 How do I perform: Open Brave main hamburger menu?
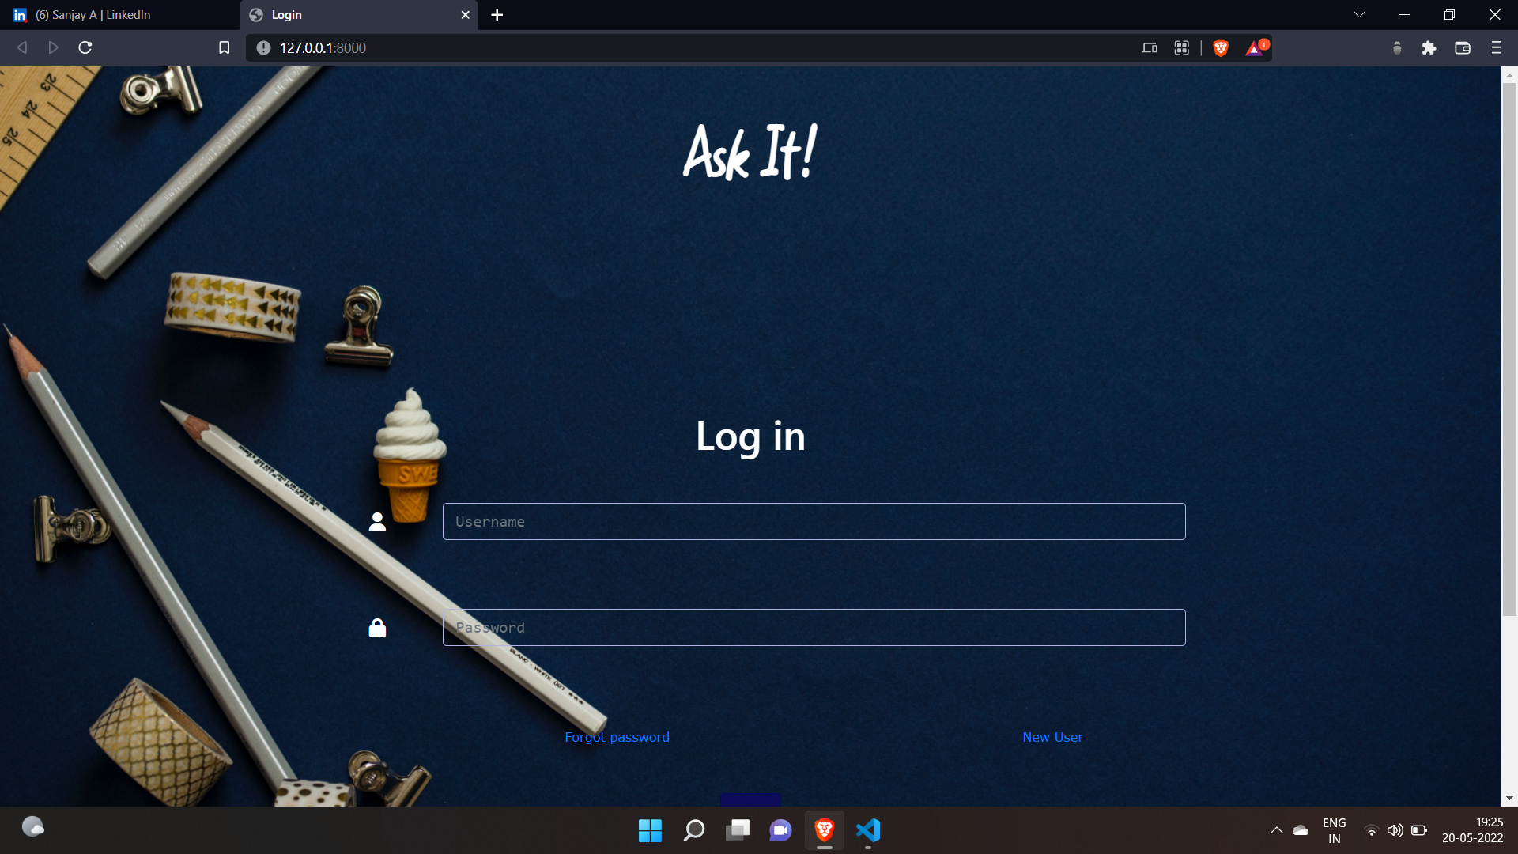1496,48
